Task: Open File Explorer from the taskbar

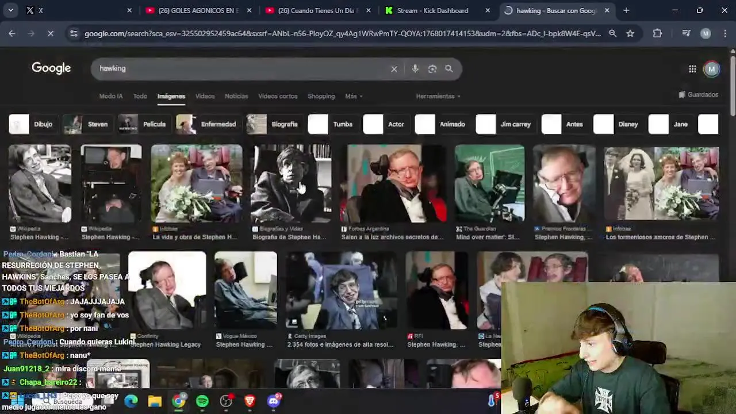Action: [x=155, y=401]
